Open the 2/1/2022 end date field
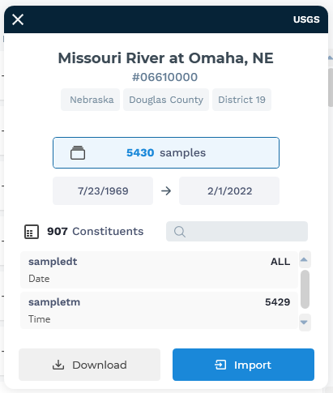Viewport: 333px width, 393px height. tap(229, 190)
